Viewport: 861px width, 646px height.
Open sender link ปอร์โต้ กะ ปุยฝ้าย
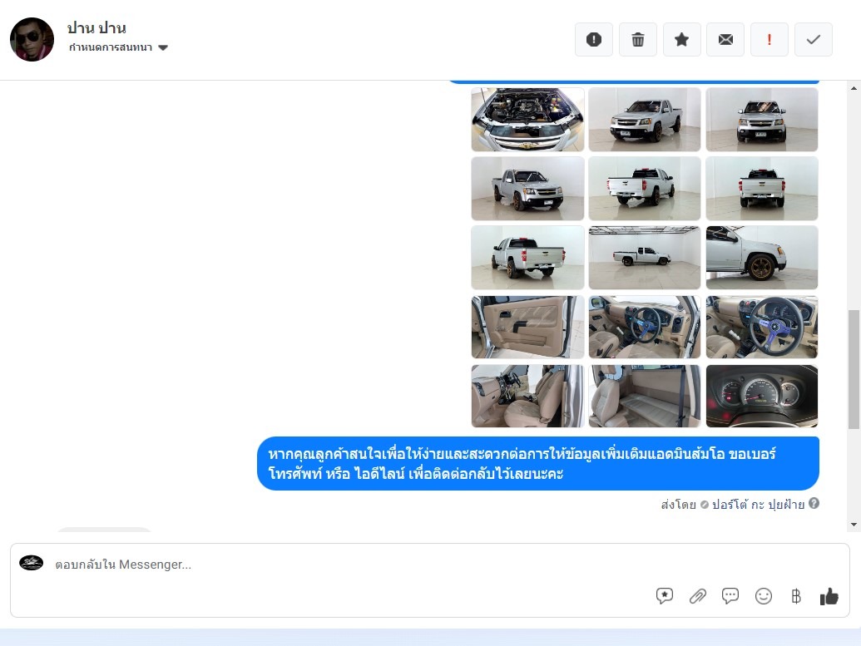pos(759,505)
